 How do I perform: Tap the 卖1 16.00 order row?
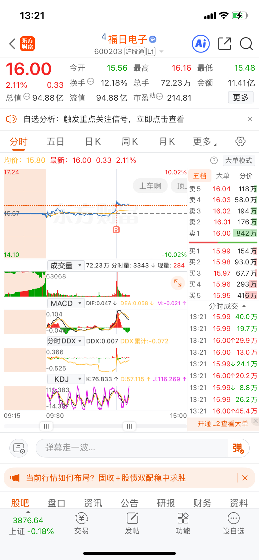(x=223, y=233)
